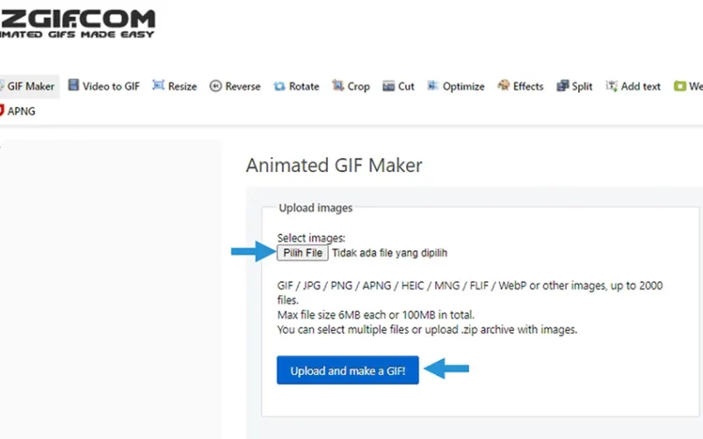Image resolution: width=703 pixels, height=439 pixels.
Task: Click the Pilih File button
Action: [302, 253]
